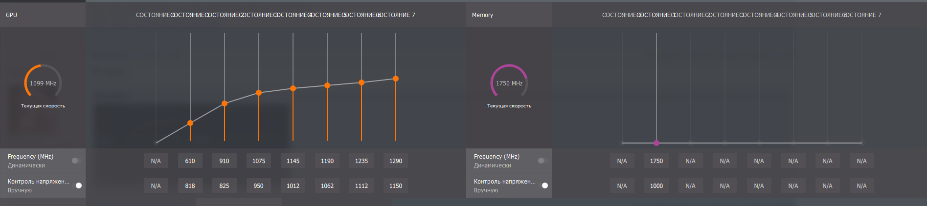Toggle Memory Frequency dynamic switch
The image size is (927, 206).
543,161
